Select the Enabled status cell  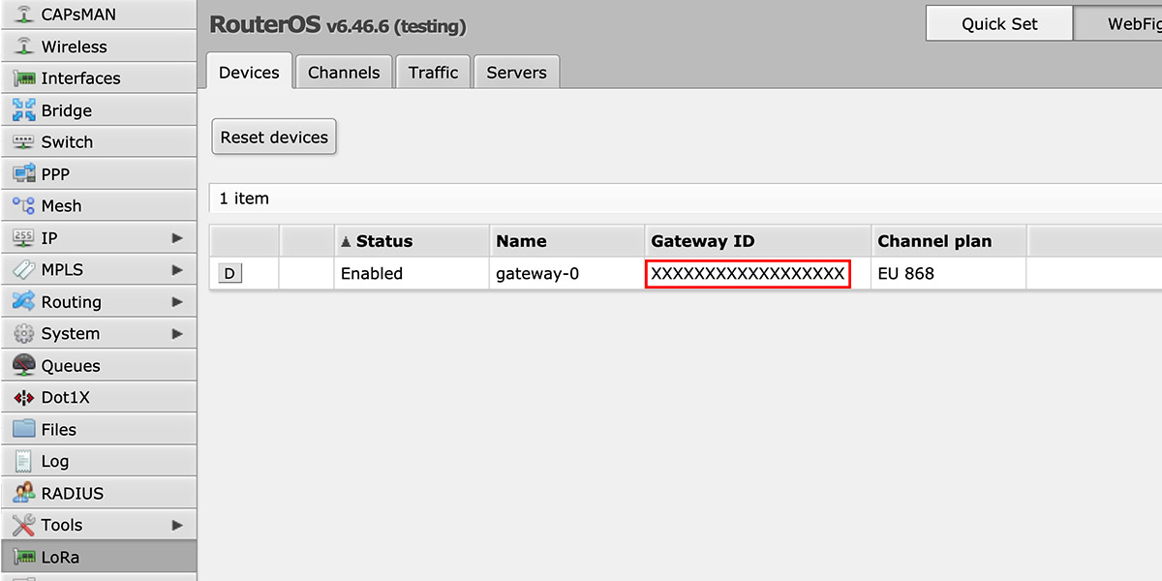[x=413, y=274]
